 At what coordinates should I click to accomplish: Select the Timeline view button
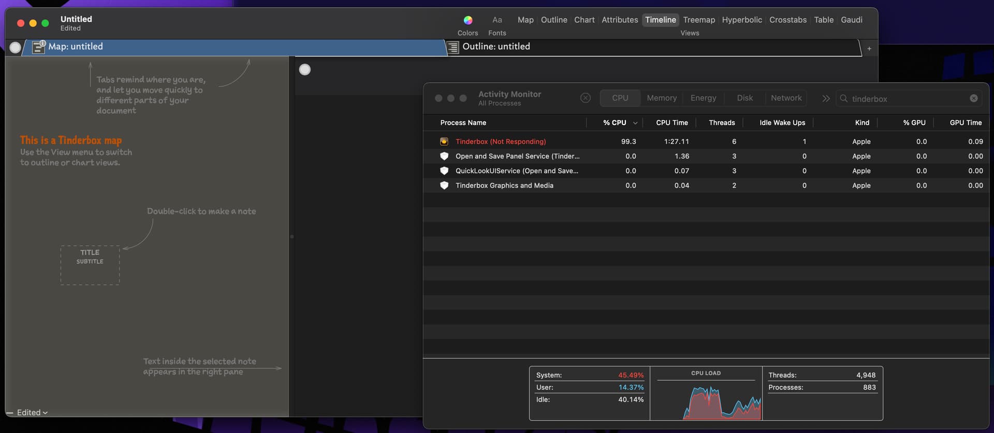pyautogui.click(x=660, y=20)
